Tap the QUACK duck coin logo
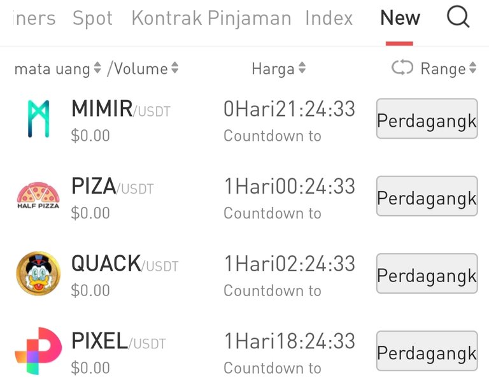The height and width of the screenshot is (391, 489). [x=38, y=273]
